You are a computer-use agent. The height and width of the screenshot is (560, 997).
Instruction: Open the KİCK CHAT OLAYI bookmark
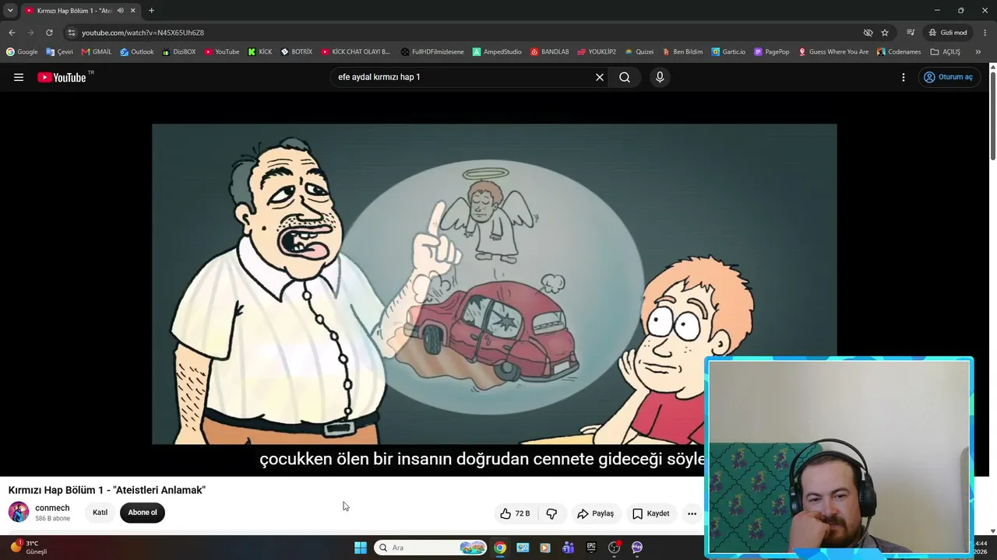356,52
